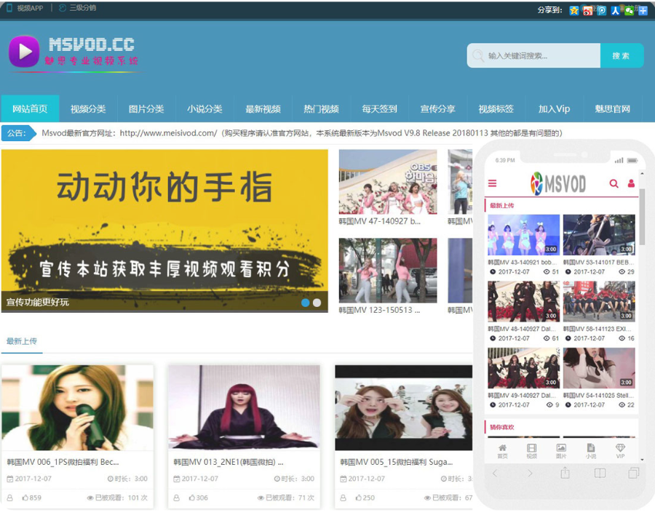Open 韩国MV 54-141025 phone thumbnail
Image resolution: width=655 pixels, height=515 pixels.
(x=599, y=368)
